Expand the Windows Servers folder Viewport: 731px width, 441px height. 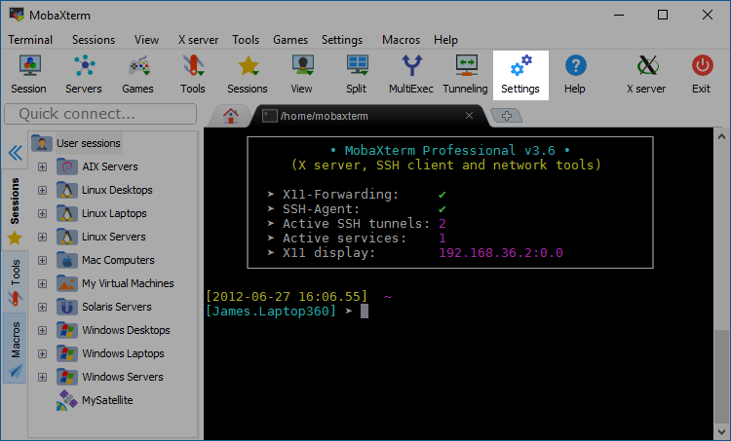coord(42,377)
